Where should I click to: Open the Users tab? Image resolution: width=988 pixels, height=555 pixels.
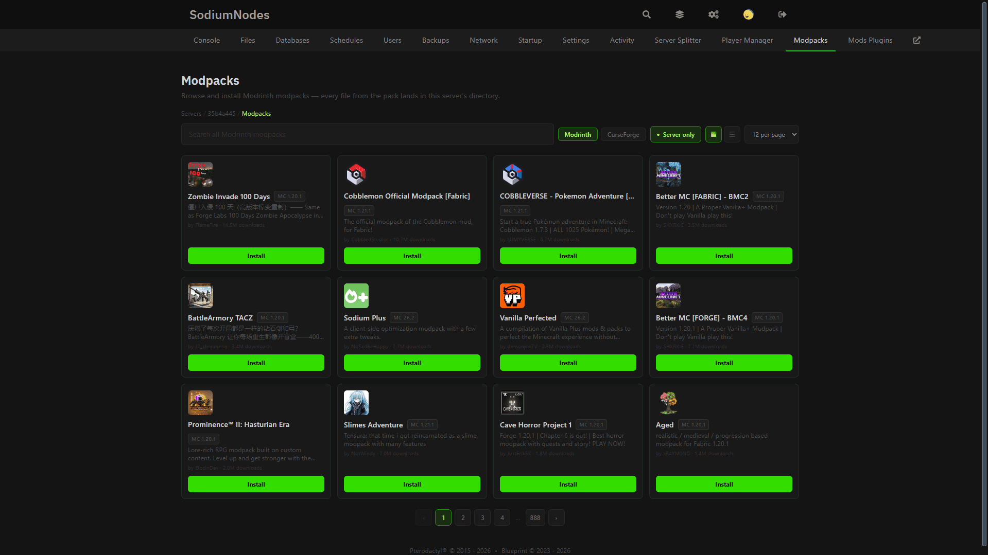tap(392, 40)
